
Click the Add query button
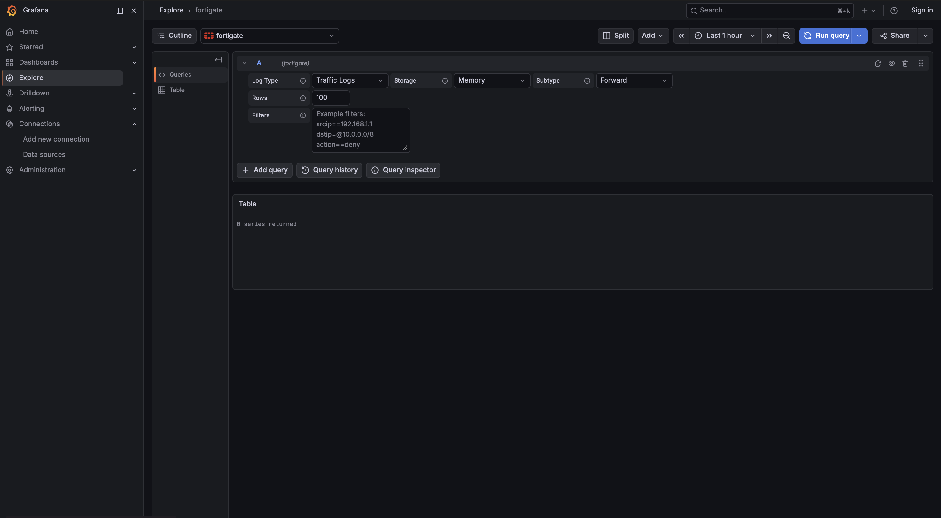[264, 170]
